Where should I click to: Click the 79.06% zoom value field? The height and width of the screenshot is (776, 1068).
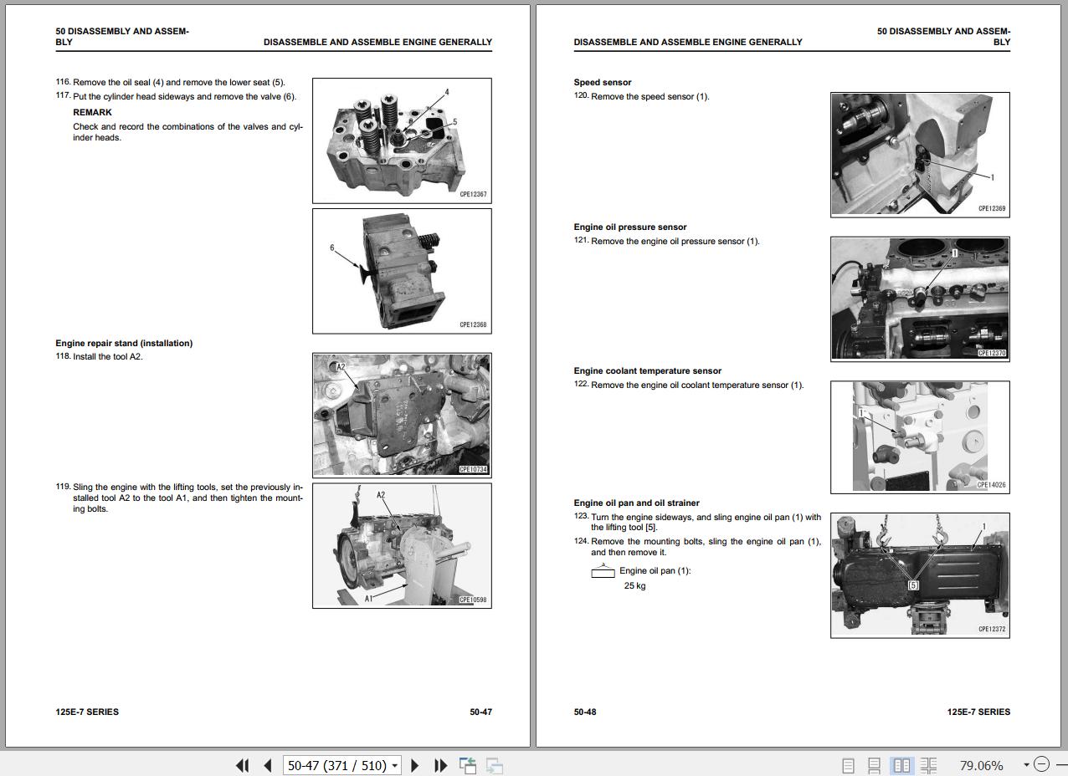click(x=981, y=765)
